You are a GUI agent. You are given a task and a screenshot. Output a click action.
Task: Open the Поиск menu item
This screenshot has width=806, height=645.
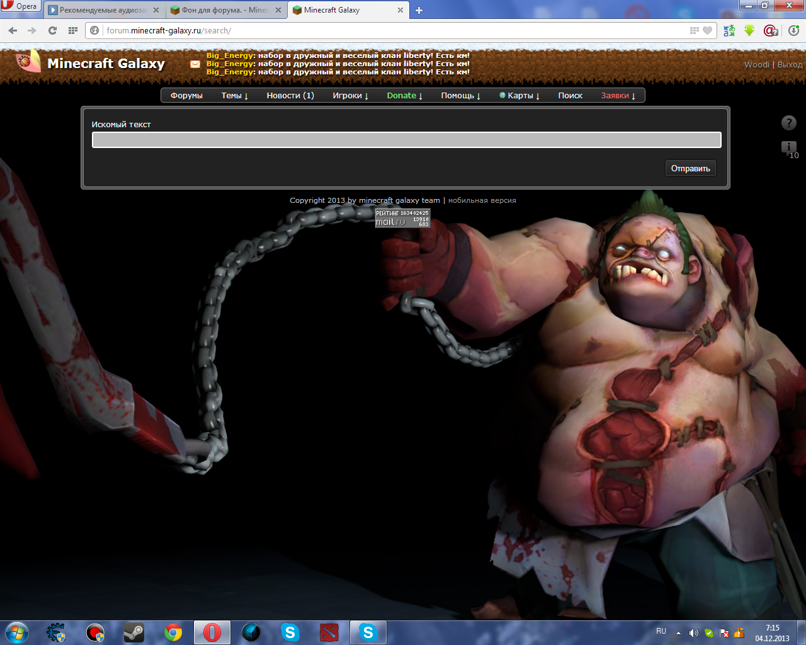point(570,95)
